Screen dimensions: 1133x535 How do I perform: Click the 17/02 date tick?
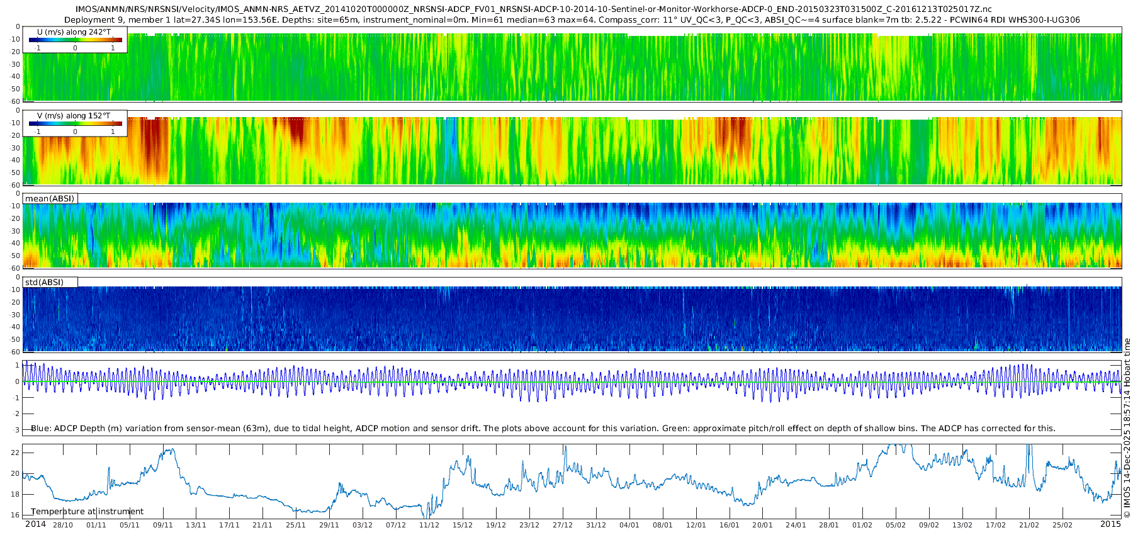996,525
